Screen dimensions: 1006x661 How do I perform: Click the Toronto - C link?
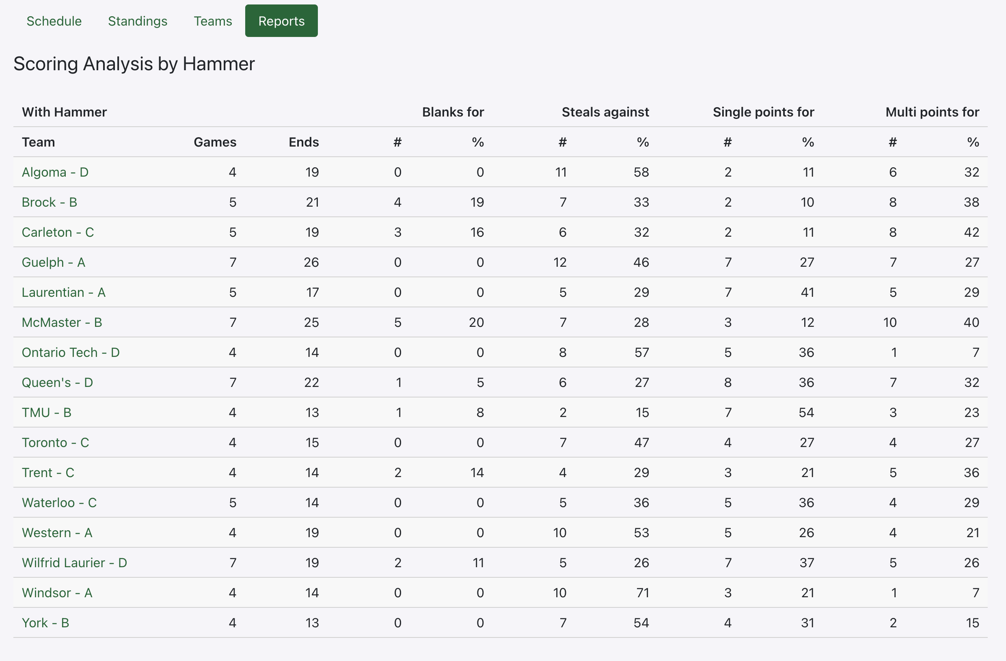[55, 442]
